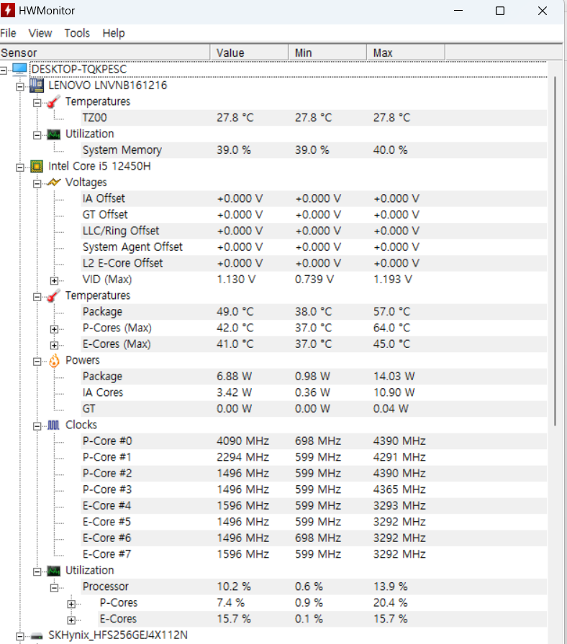Collapse the Voltages group
The image size is (567, 644).
click(x=37, y=183)
